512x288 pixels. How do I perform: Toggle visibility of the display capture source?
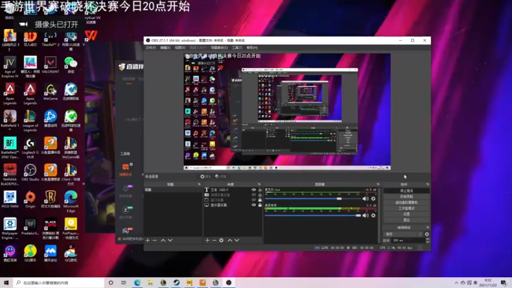pos(253,205)
